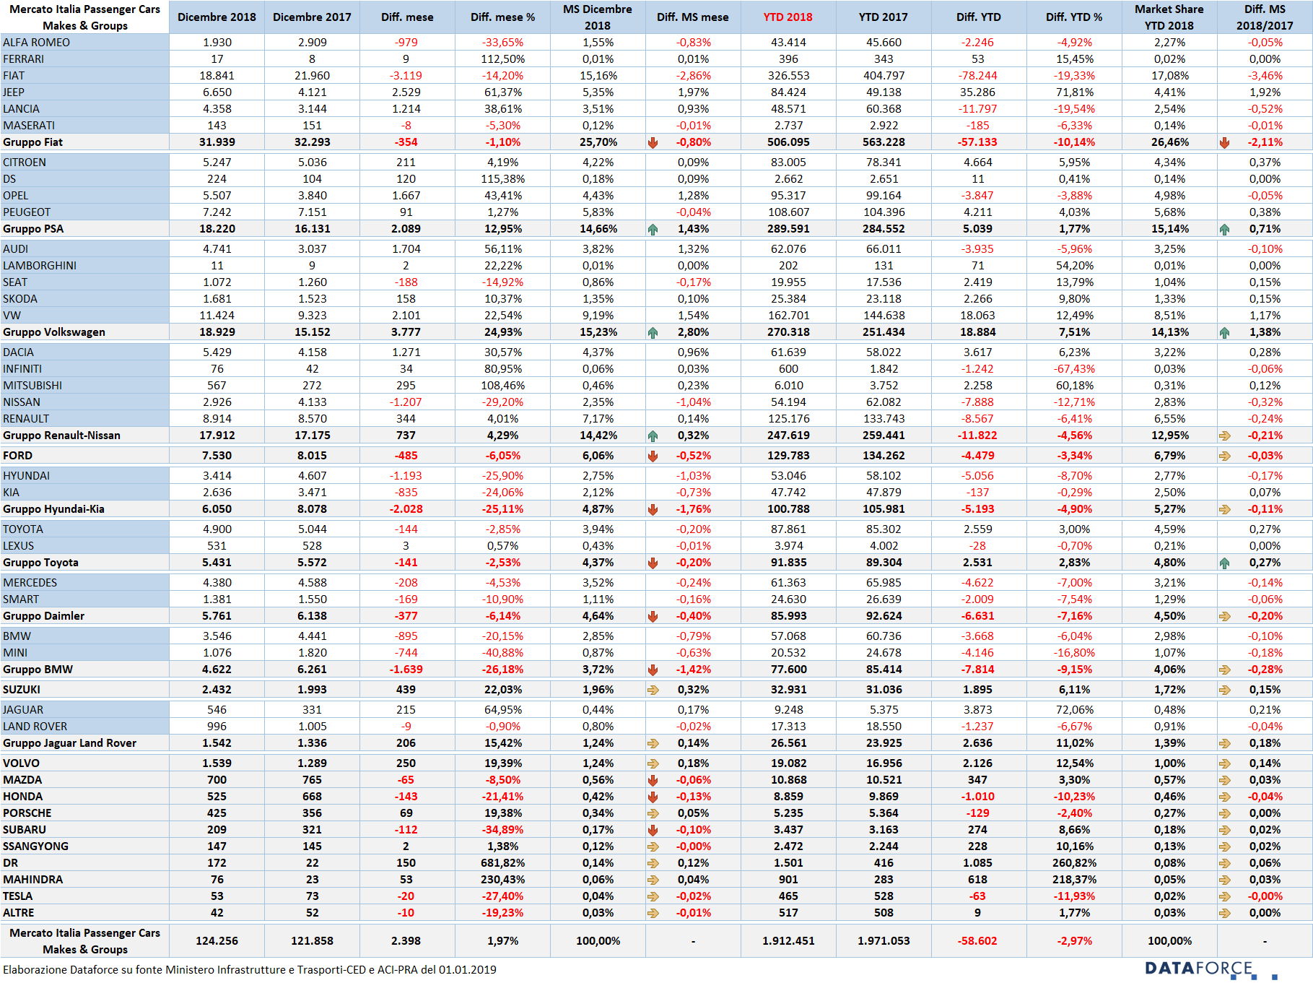
Task: Click the LAMBORGHINI row label
Action: pos(40,266)
